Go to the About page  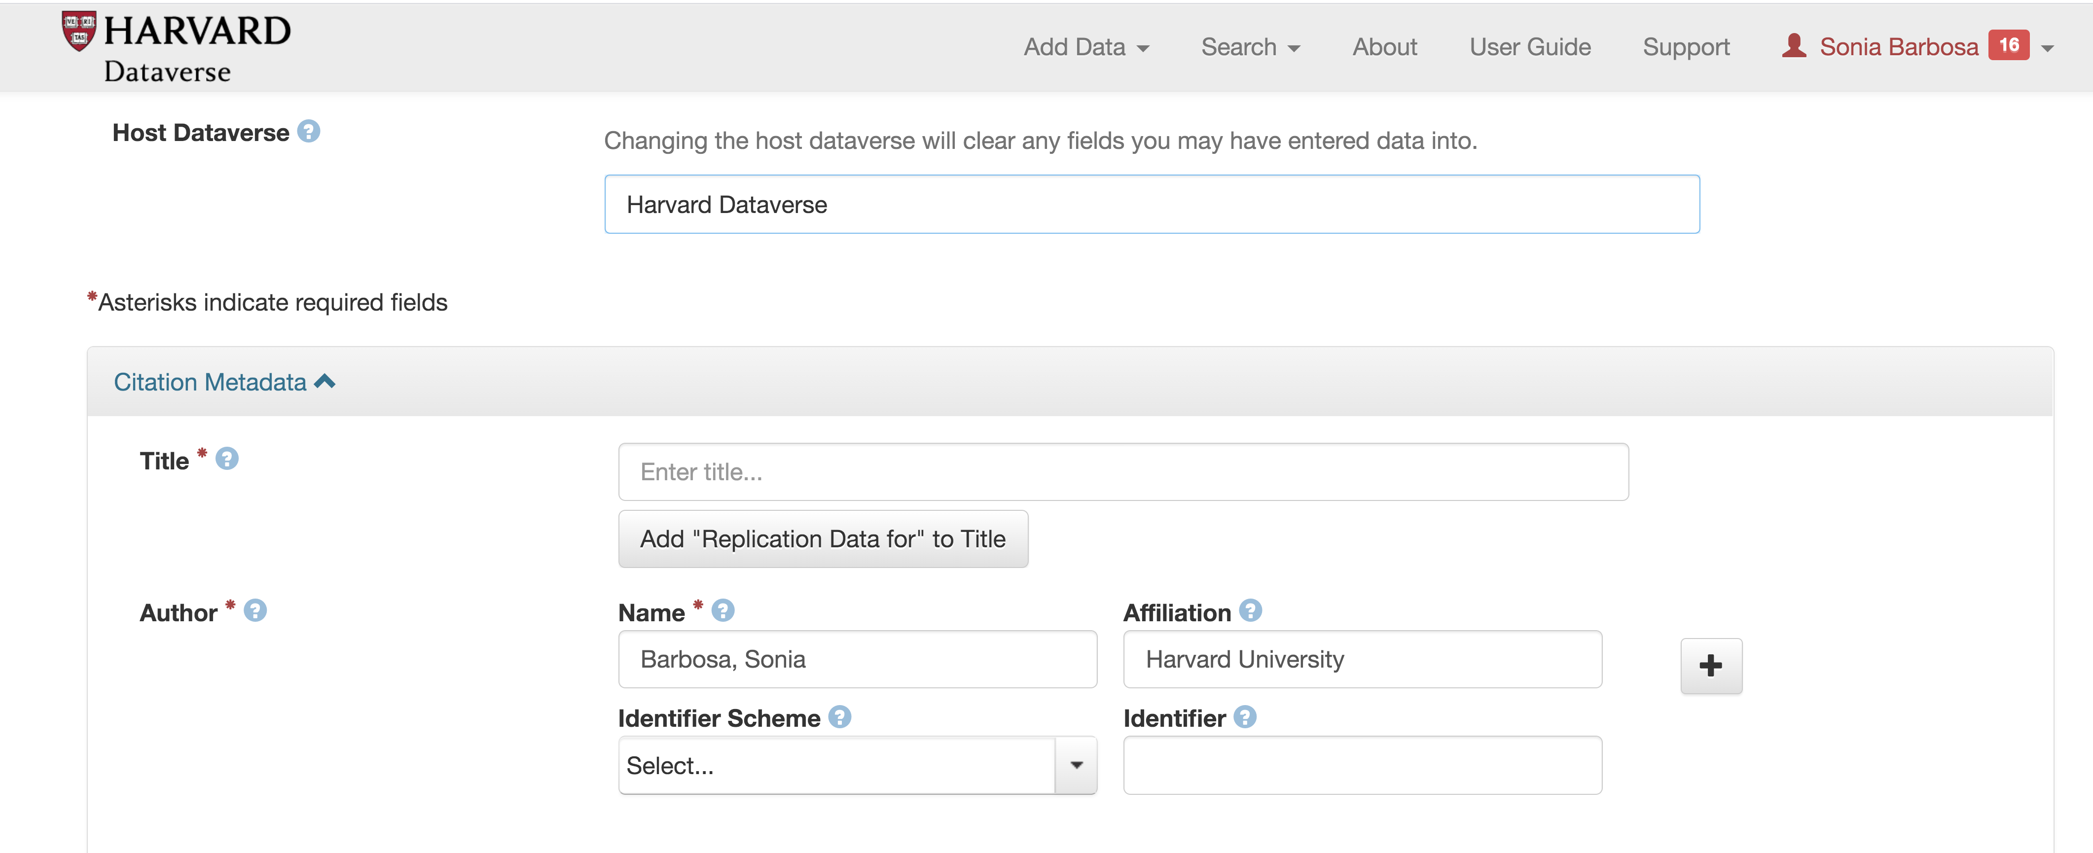[x=1384, y=47]
